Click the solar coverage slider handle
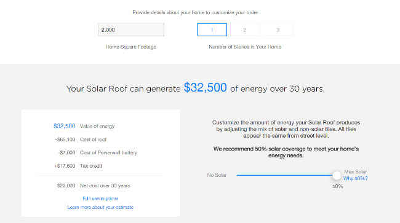Screen dimensions: 400x223 (x=337, y=175)
